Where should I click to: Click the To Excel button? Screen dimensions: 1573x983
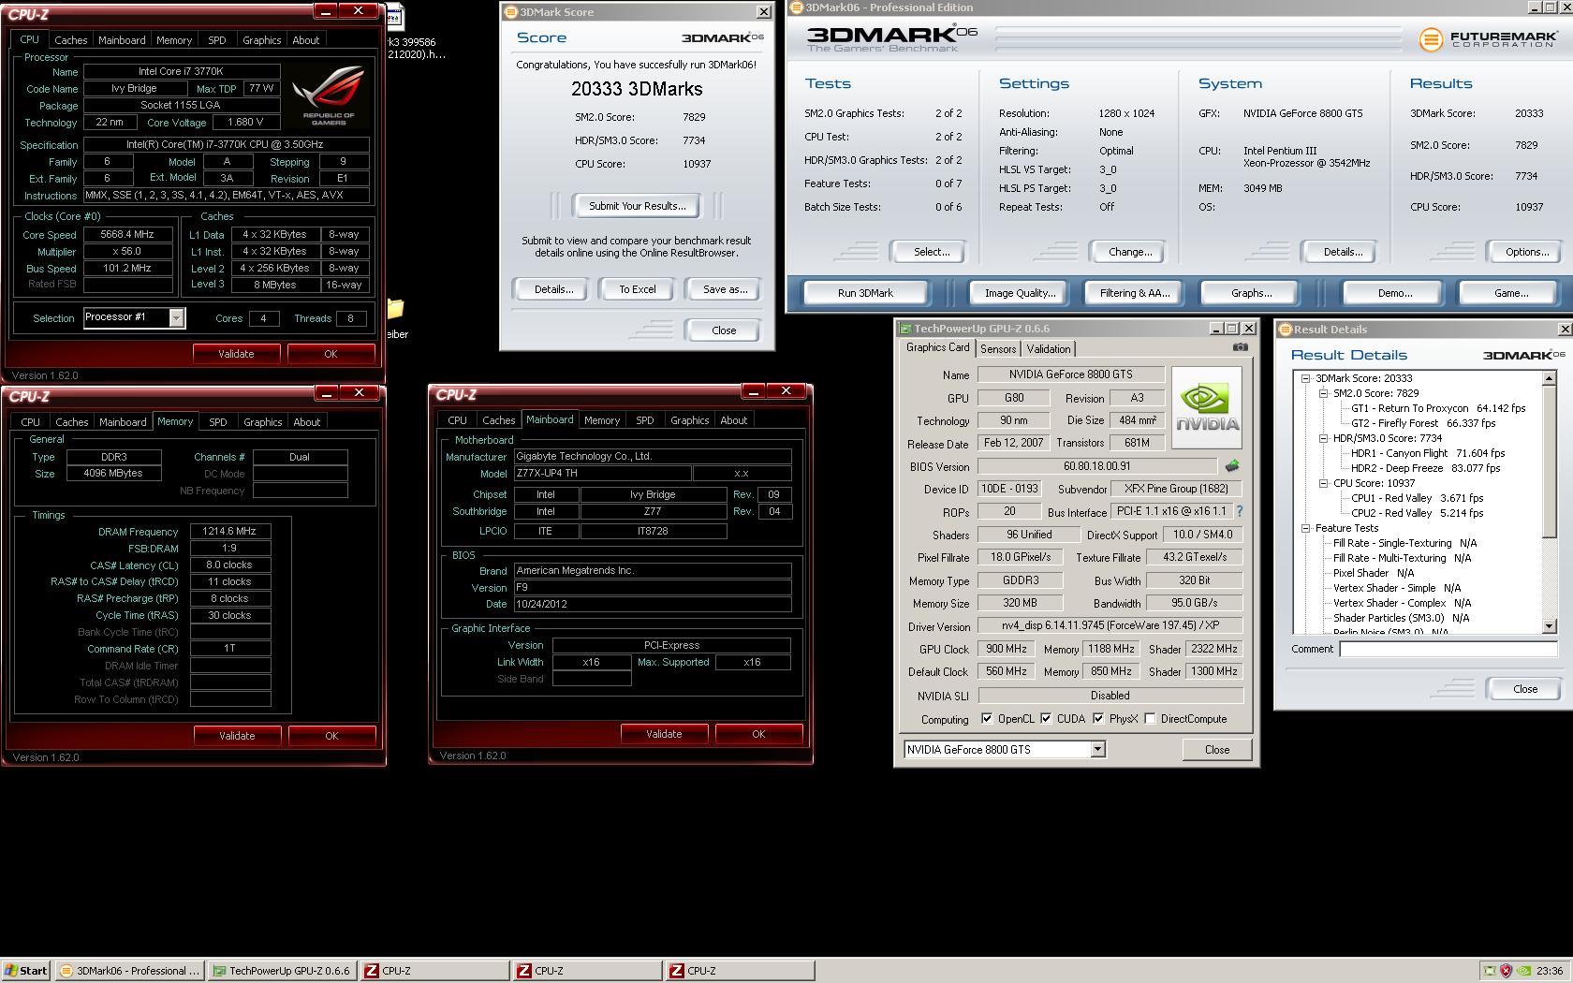[637, 289]
